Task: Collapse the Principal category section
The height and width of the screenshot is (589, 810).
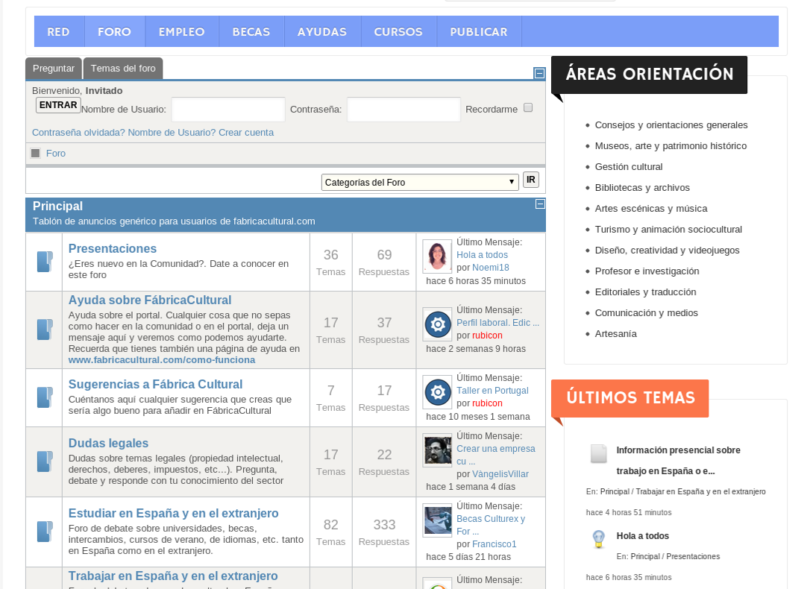Action: 540,204
